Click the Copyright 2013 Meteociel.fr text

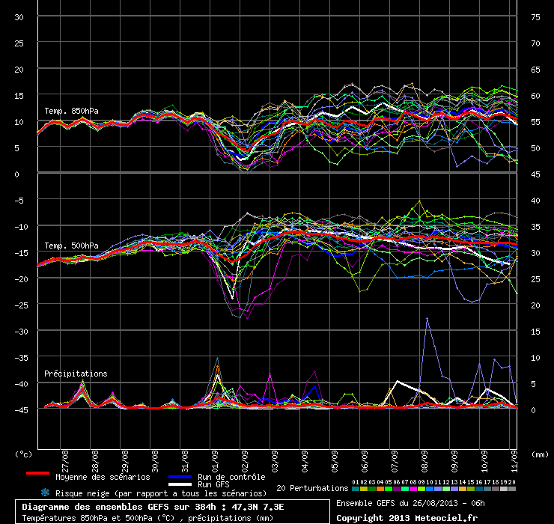coord(407,517)
